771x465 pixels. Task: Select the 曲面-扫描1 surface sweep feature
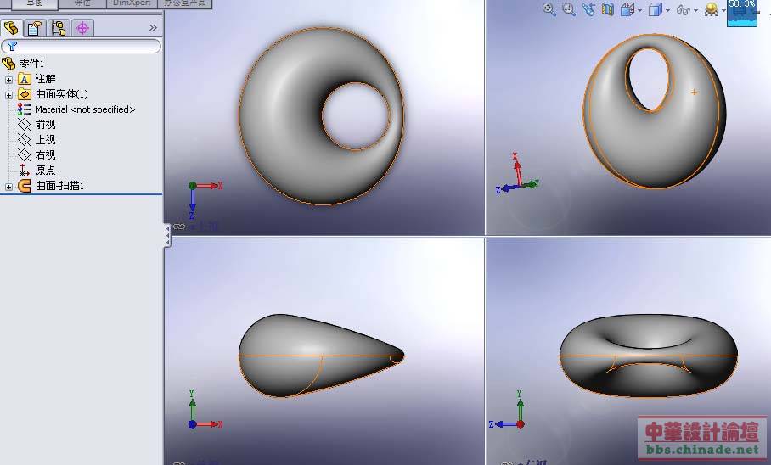point(59,186)
